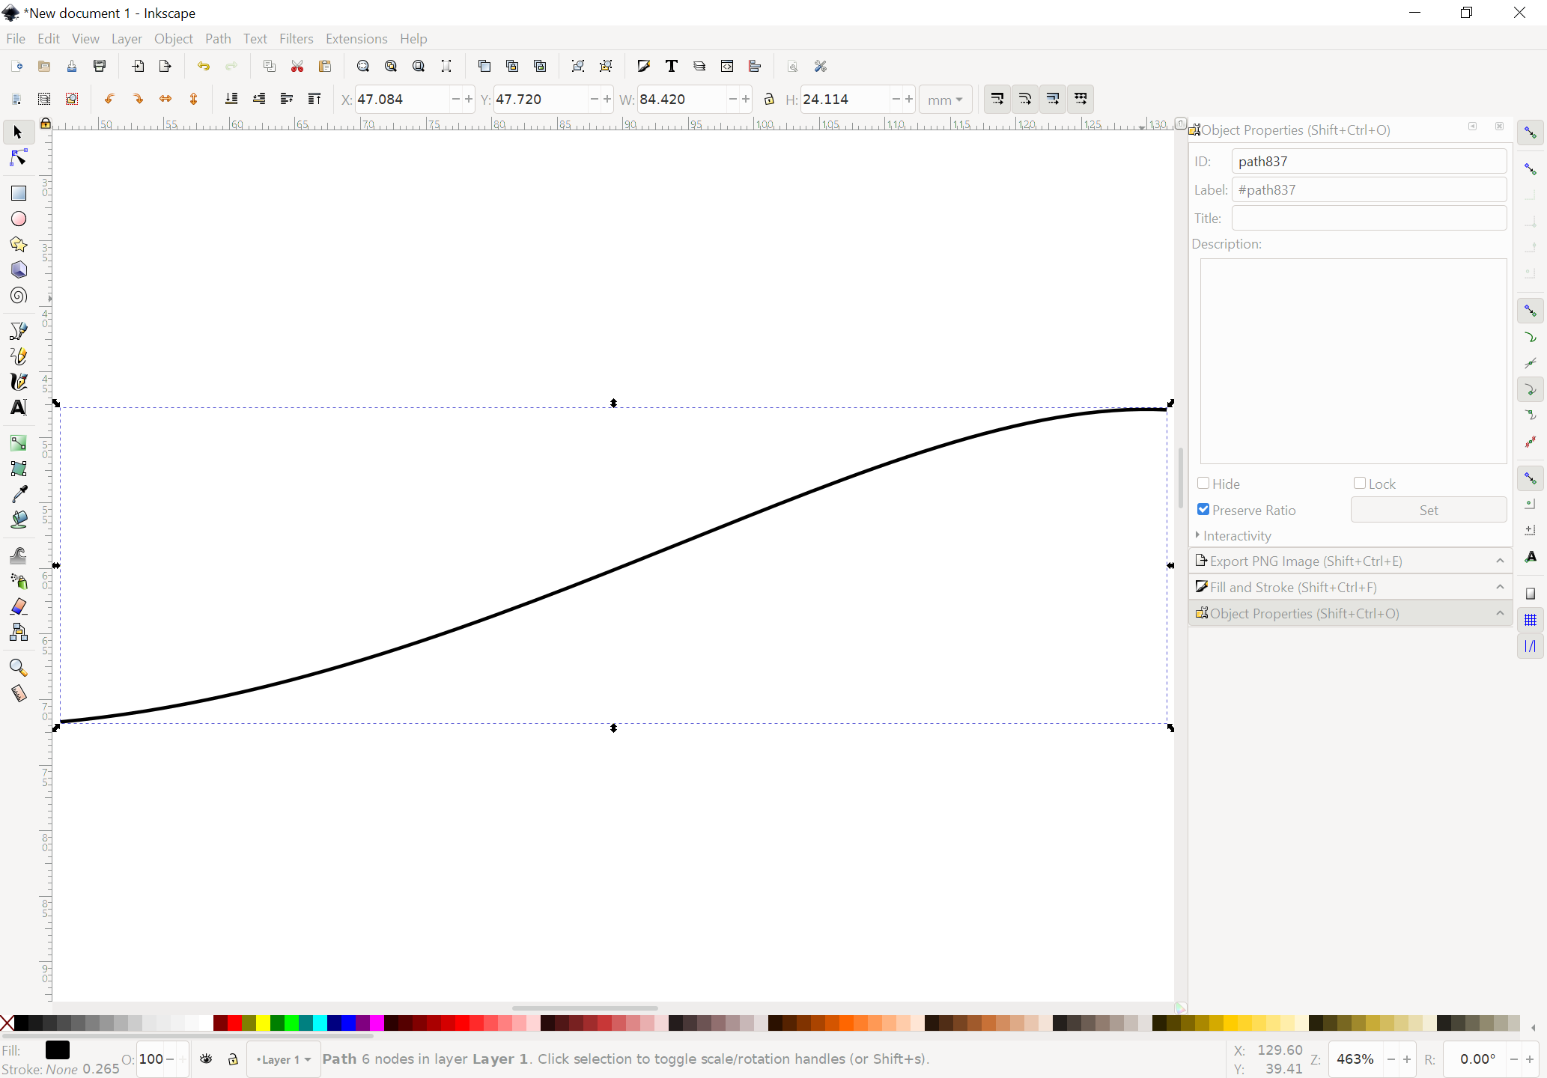Open the Path menu

pos(218,38)
